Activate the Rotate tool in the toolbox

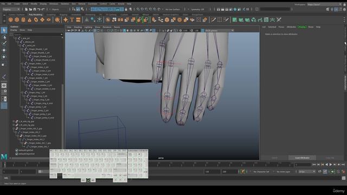(x=4, y=57)
